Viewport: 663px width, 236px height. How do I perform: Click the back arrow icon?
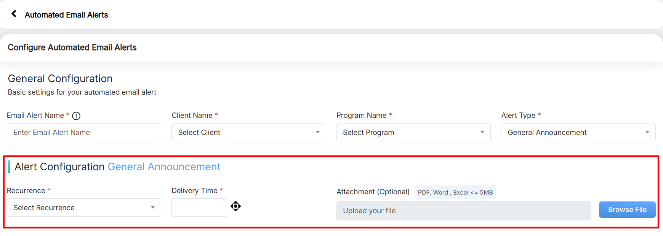pos(14,14)
